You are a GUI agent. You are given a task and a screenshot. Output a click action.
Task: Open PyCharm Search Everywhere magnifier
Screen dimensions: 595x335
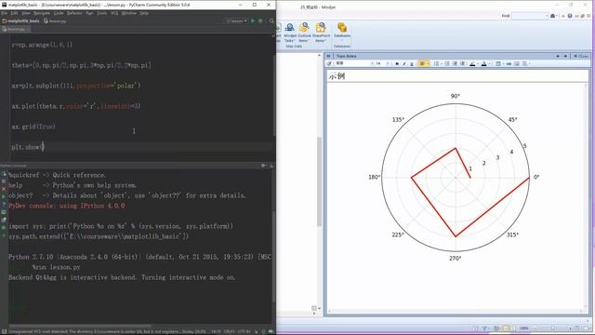(x=271, y=20)
